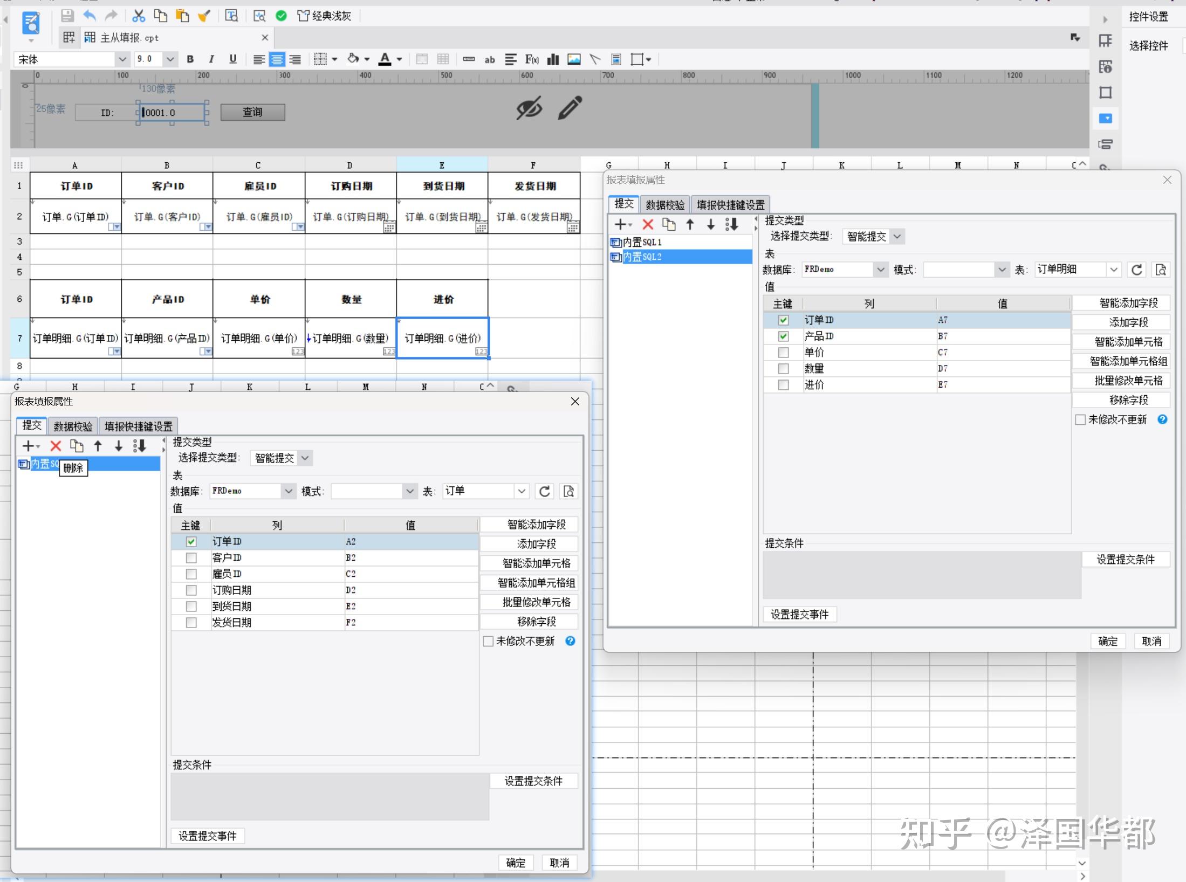Check 未修改不更新 in left dialog

[x=488, y=641]
